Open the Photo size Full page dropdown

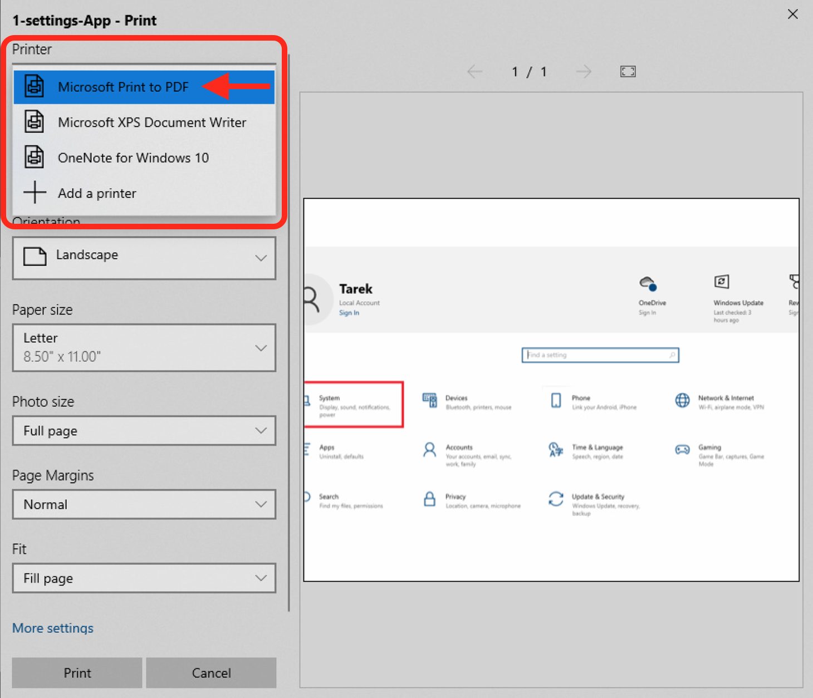[x=144, y=431]
